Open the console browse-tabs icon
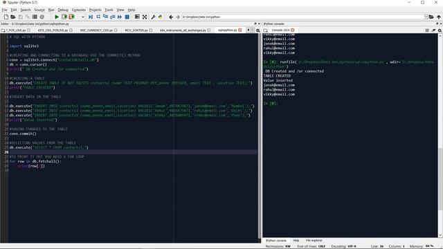The height and width of the screenshot is (249, 443). [x=265, y=30]
